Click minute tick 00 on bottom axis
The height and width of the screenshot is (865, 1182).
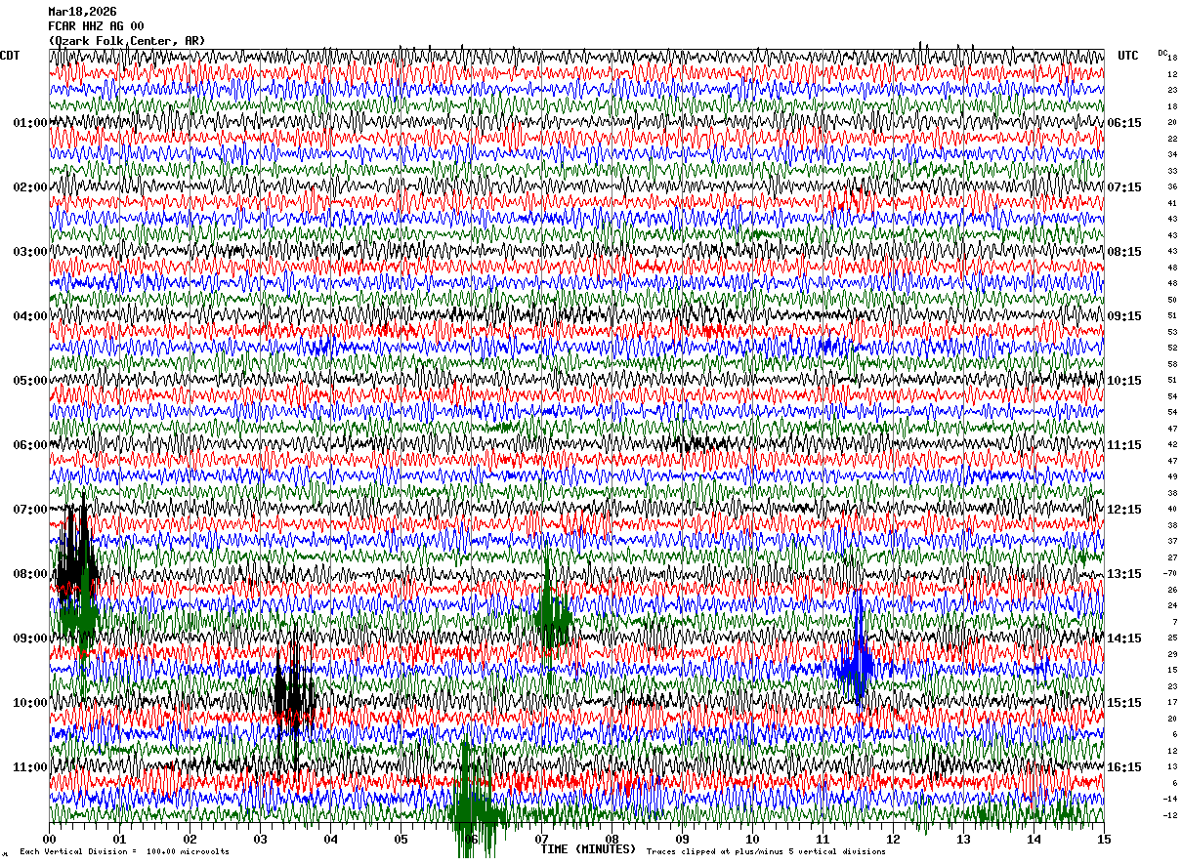(x=50, y=839)
